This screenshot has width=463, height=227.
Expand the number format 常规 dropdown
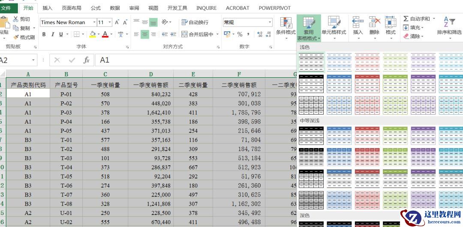pos(270,22)
